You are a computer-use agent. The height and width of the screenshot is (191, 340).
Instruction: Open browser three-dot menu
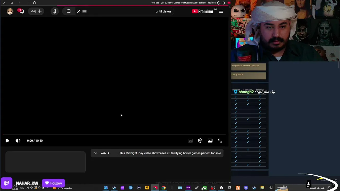[28, 3]
